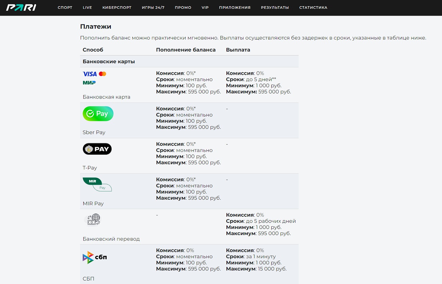Screen dimensions: 442x284
Task: Open the РЕЗУЛЬТАТЫ page
Action: 275,7
